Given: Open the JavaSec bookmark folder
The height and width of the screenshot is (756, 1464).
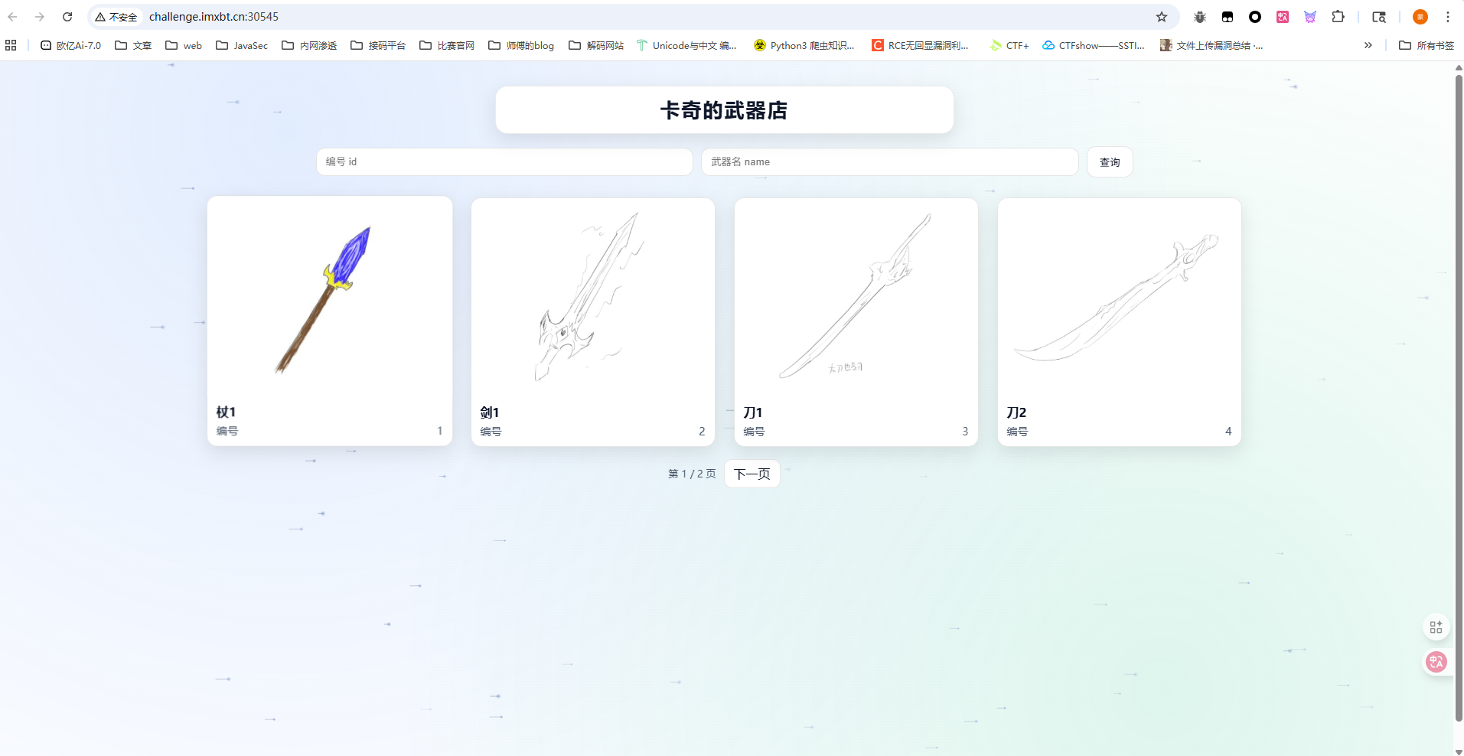Looking at the screenshot, I should 242,46.
